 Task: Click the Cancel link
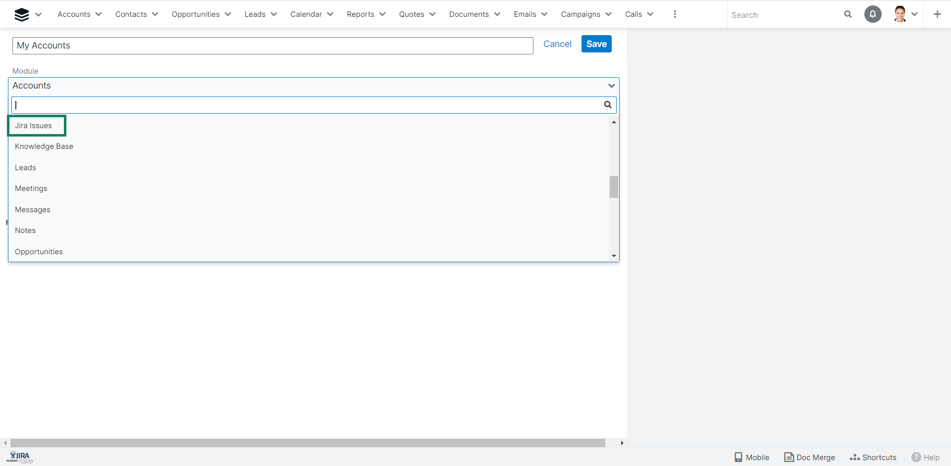[x=557, y=44]
